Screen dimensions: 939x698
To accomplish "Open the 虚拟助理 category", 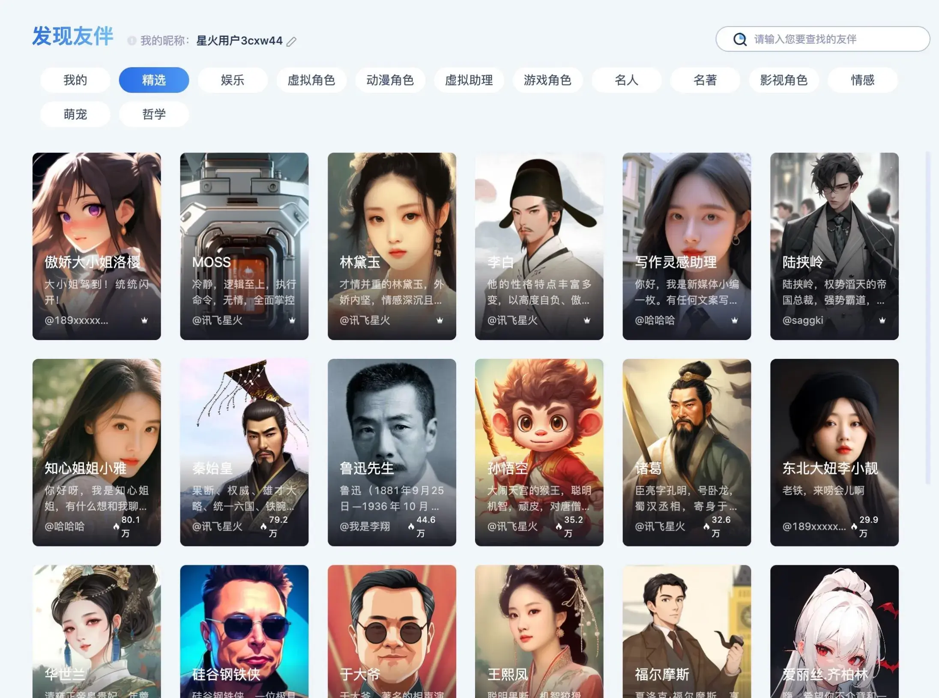I will coord(469,80).
